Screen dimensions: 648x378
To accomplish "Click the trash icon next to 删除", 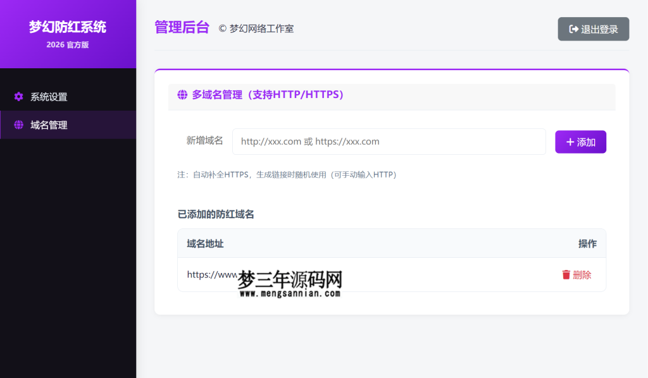I will pos(568,275).
